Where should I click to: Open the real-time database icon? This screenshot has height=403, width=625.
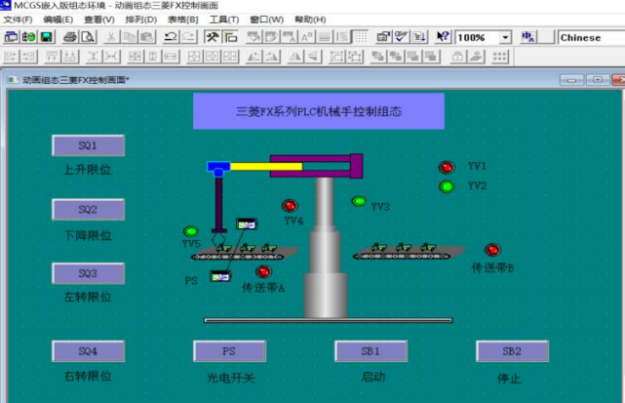click(x=28, y=37)
